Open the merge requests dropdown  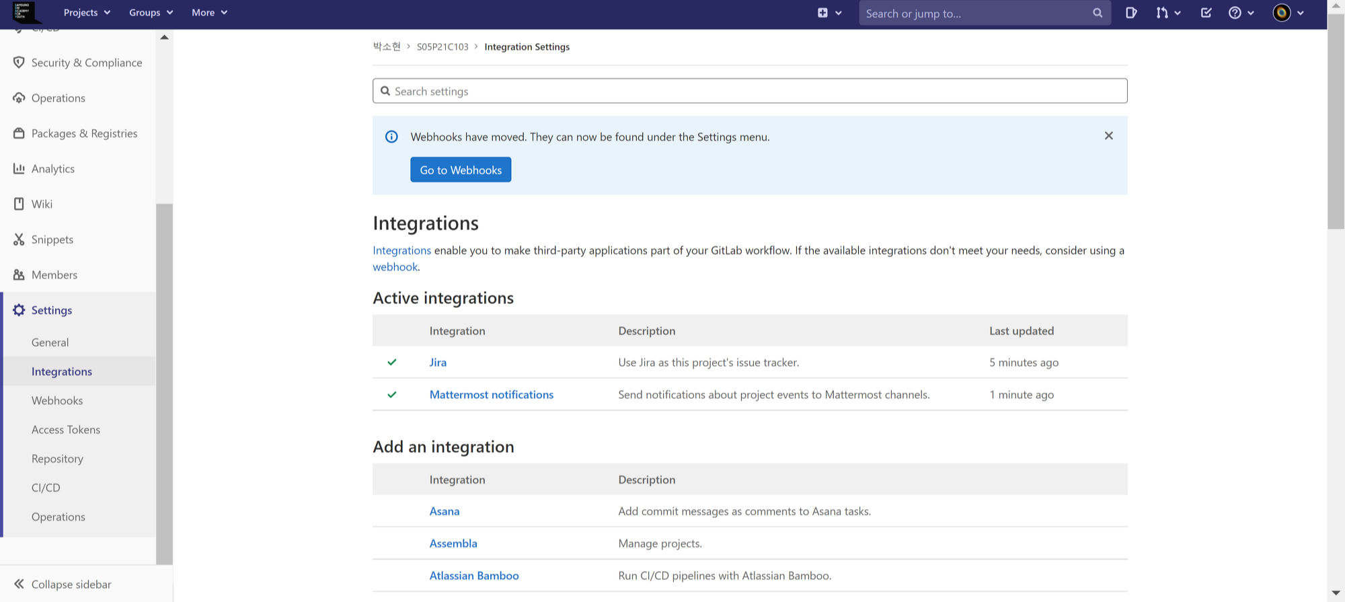[1169, 13]
